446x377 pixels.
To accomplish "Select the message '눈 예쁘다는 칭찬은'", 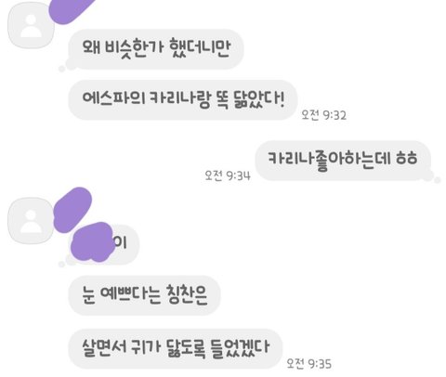I will point(144,295).
